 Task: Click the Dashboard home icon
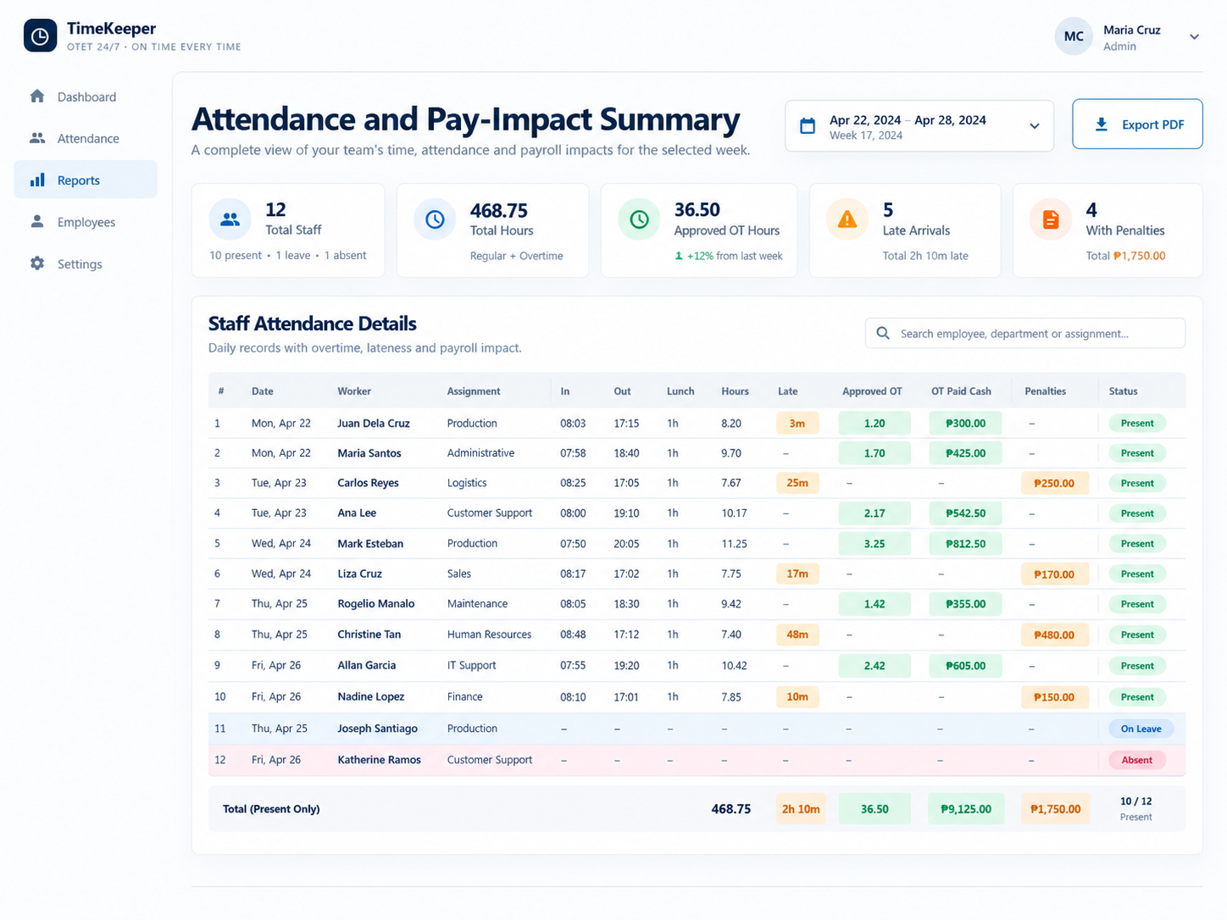tap(37, 97)
